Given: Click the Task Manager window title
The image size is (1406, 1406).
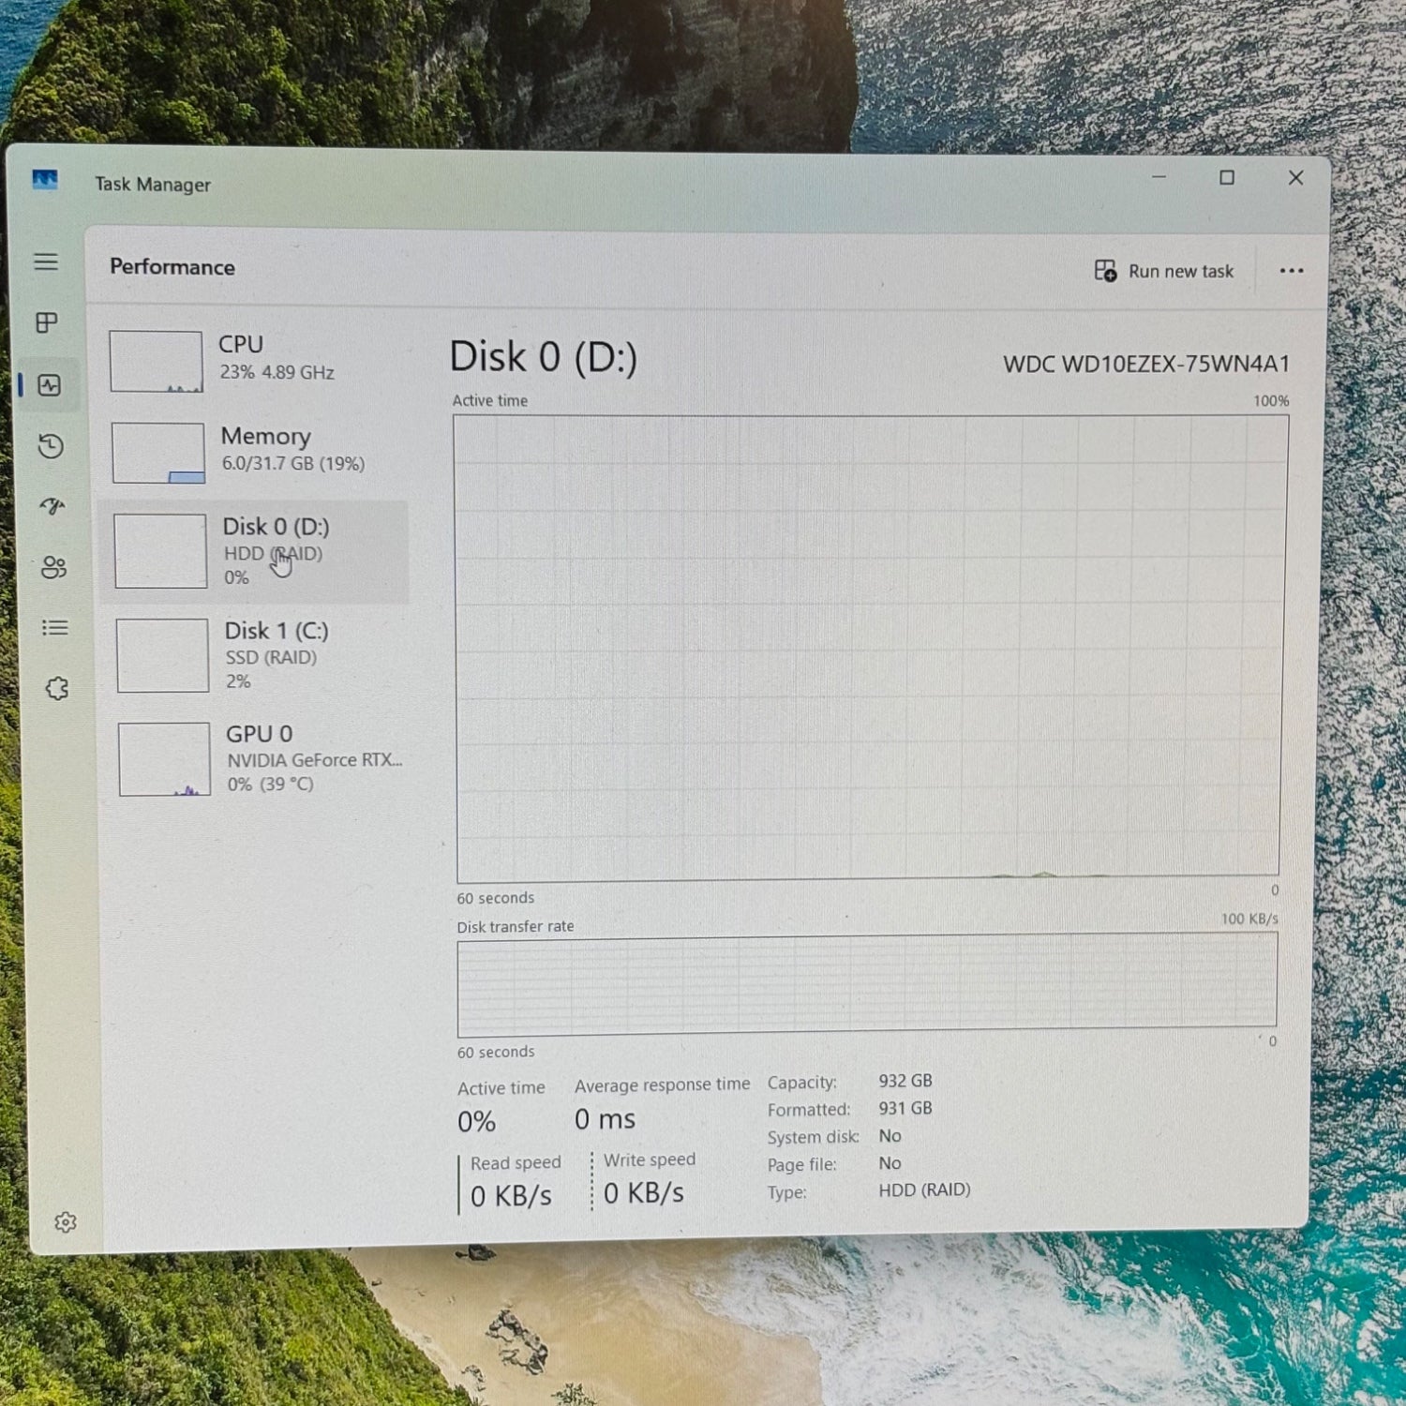Looking at the screenshot, I should coord(153,185).
